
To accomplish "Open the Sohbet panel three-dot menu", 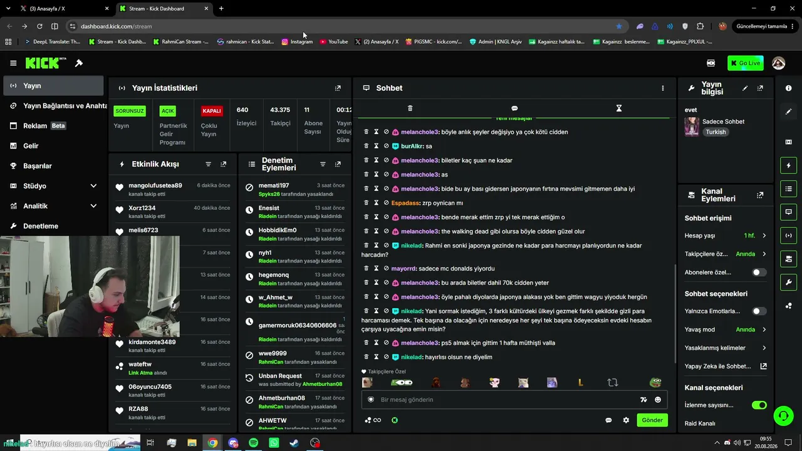I will [x=662, y=88].
